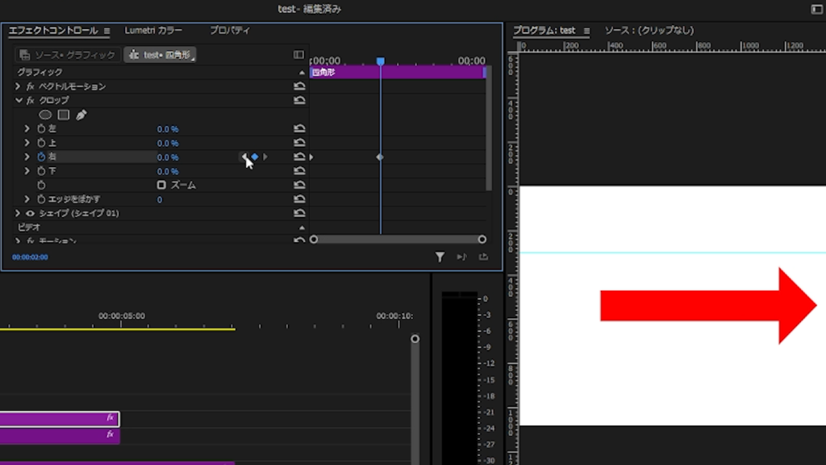The image size is (826, 465).
Task: Select the pen mask tool under クロップ
Action: coord(81,115)
